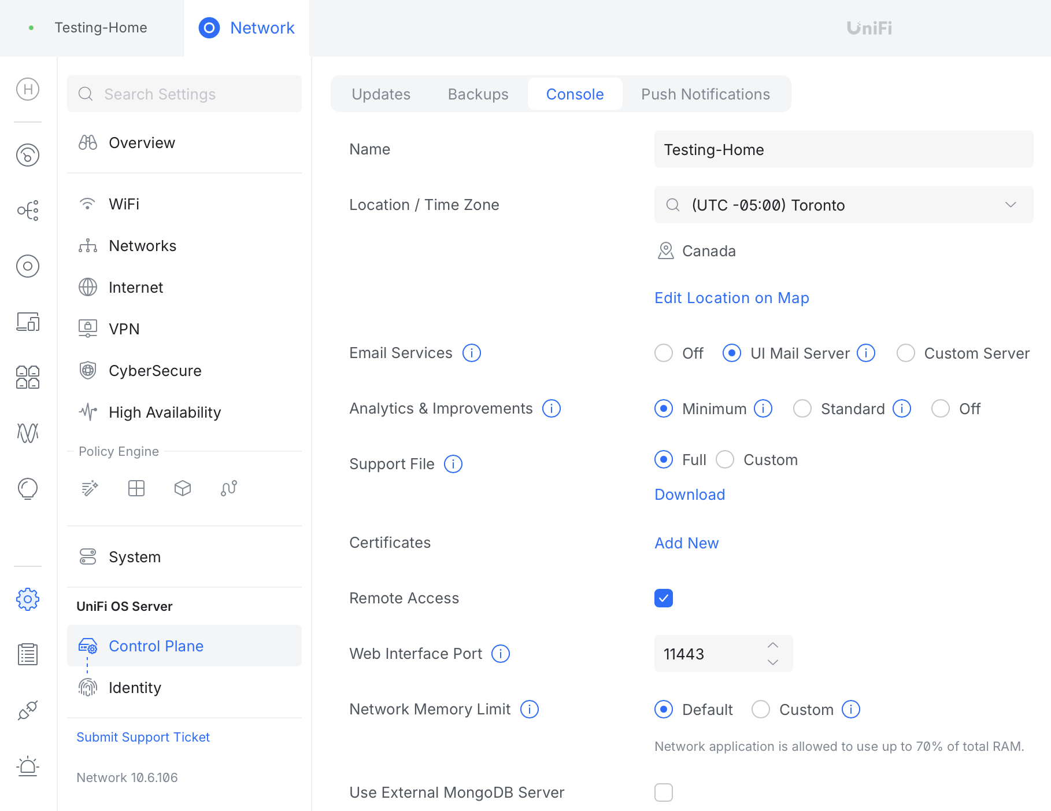Viewport: 1051px width, 811px height.
Task: Show info for UI Mail Server option
Action: click(866, 353)
